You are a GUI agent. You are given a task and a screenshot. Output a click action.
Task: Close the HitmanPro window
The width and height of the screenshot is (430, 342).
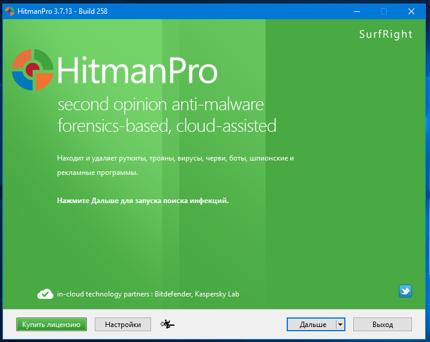tap(411, 11)
